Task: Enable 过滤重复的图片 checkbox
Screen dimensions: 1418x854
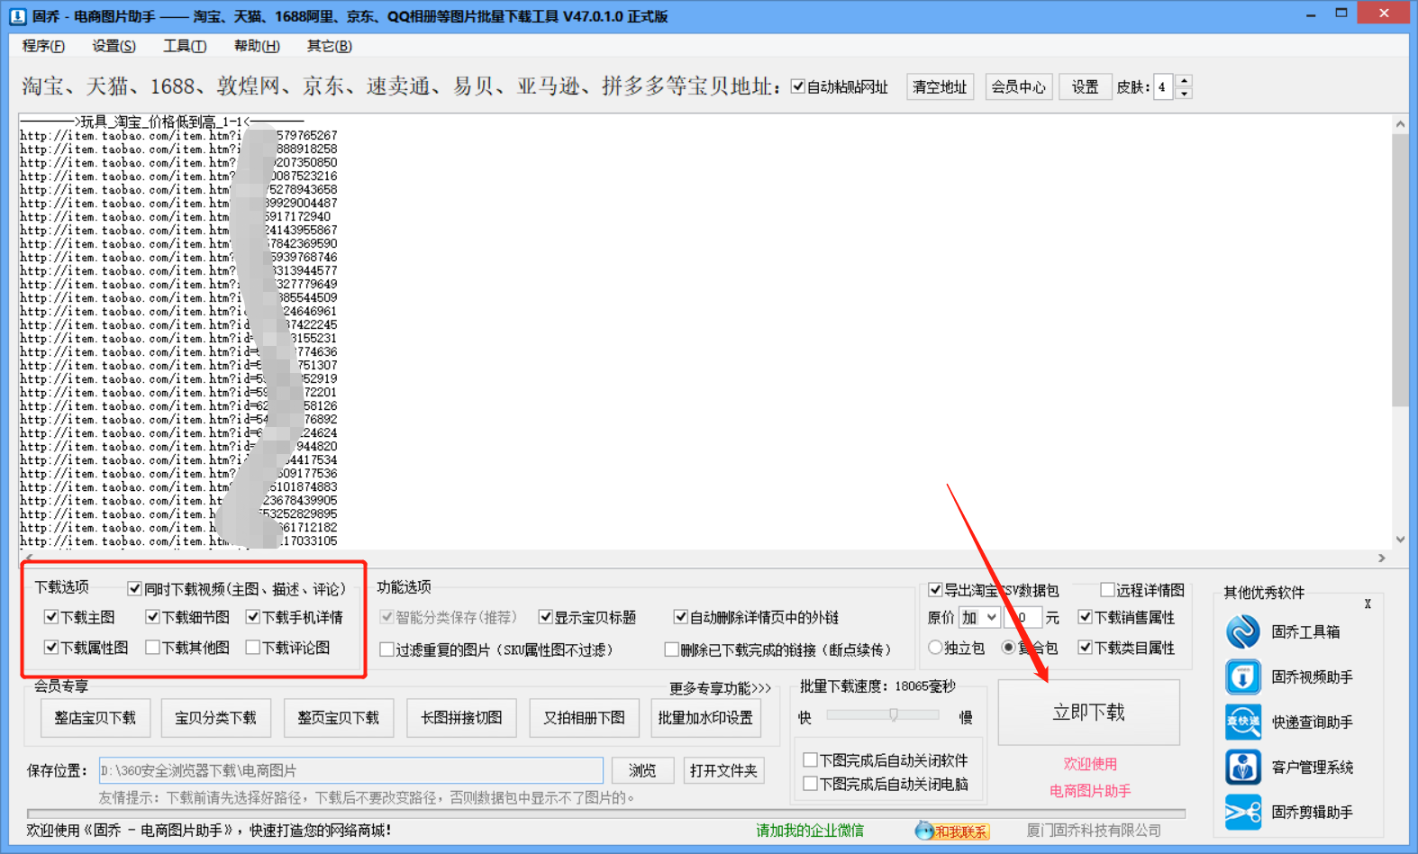Action: (386, 650)
